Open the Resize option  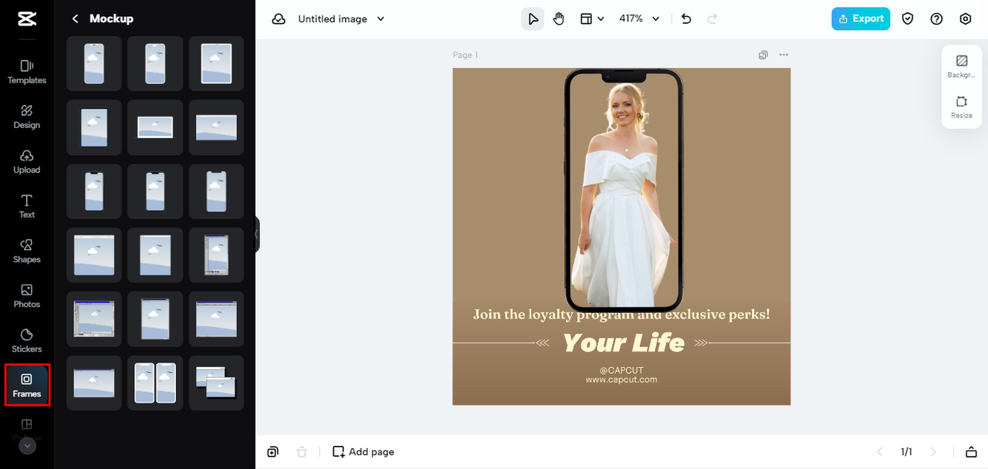962,106
